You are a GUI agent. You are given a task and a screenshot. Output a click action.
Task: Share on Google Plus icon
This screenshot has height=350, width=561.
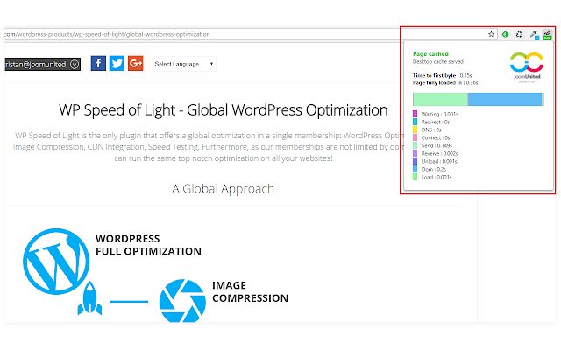(136, 64)
